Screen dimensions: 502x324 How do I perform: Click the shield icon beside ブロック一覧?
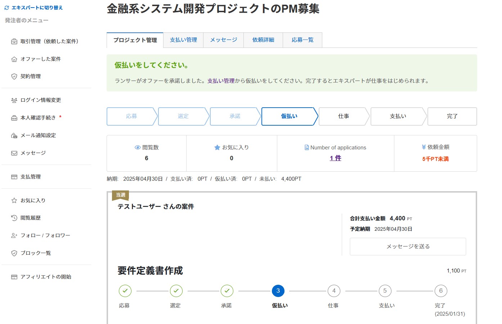14,253
